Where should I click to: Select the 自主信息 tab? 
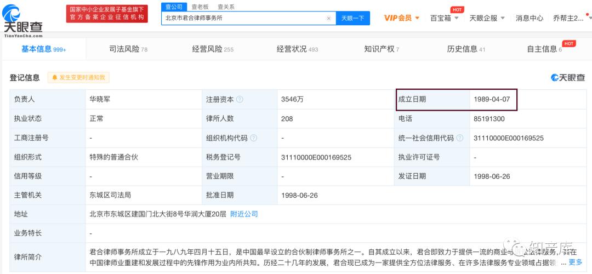tap(544, 49)
